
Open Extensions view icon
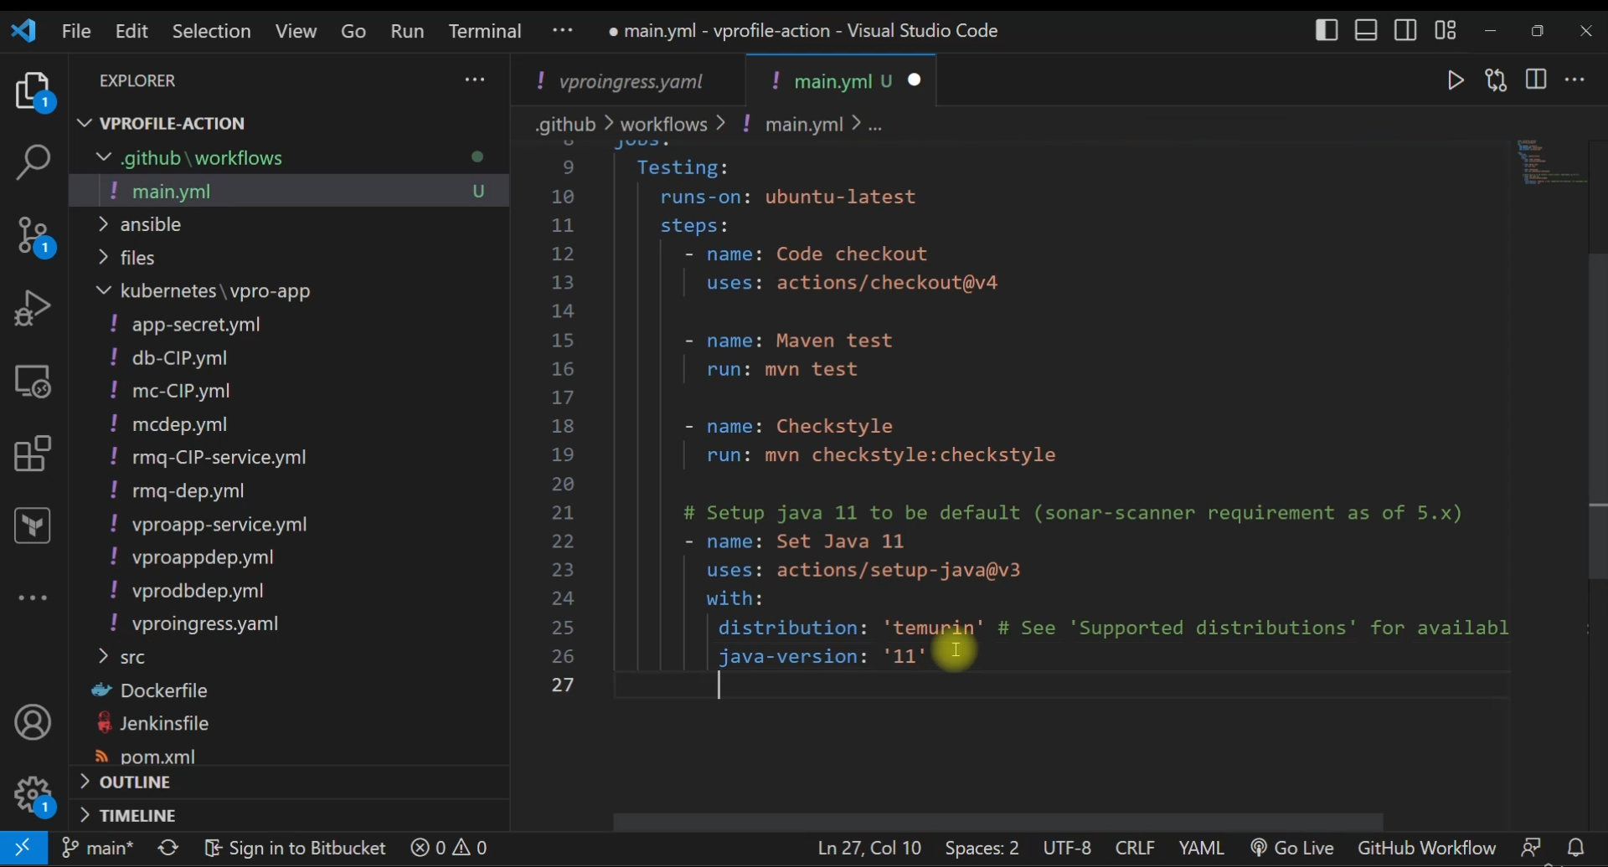[33, 455]
